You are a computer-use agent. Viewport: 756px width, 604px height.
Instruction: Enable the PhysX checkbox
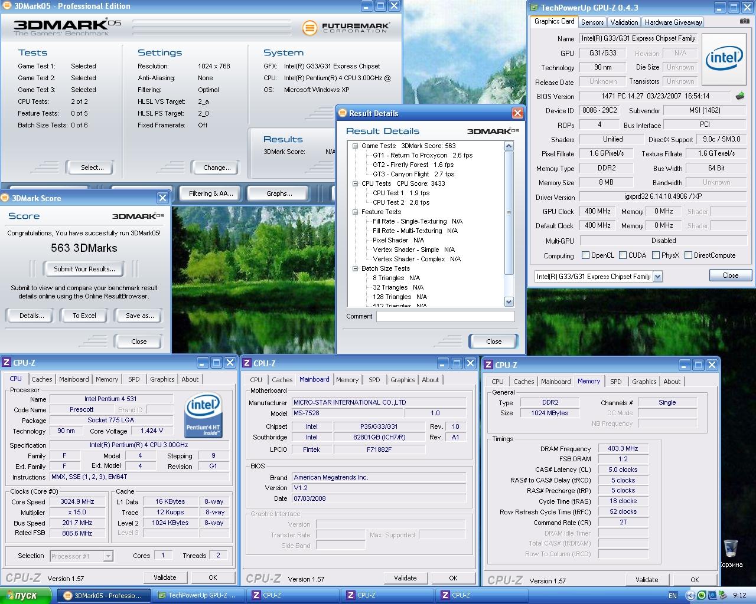pyautogui.click(x=656, y=255)
